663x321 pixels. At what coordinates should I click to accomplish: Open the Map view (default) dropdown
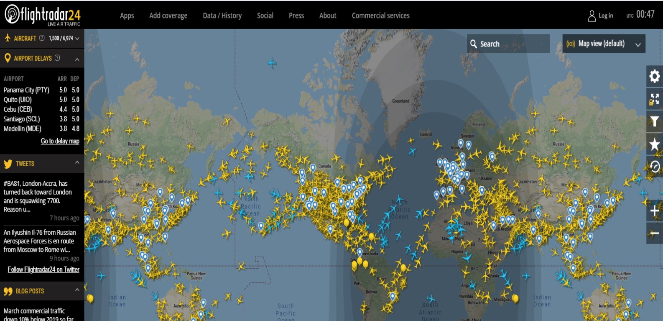coord(604,44)
